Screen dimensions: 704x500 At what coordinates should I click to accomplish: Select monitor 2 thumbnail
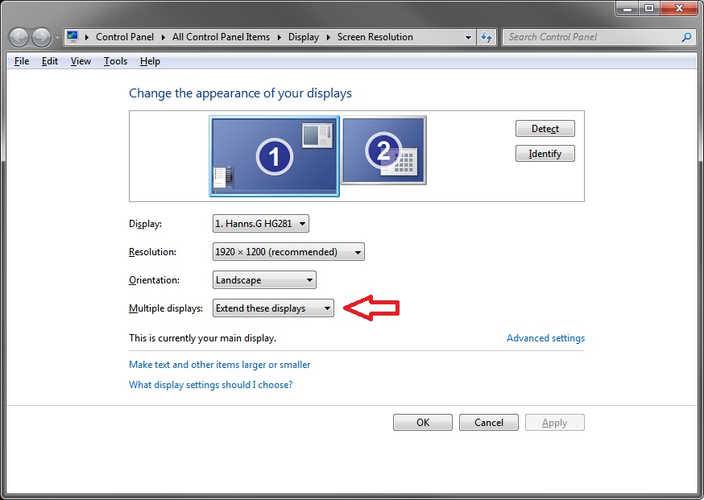[x=384, y=151]
